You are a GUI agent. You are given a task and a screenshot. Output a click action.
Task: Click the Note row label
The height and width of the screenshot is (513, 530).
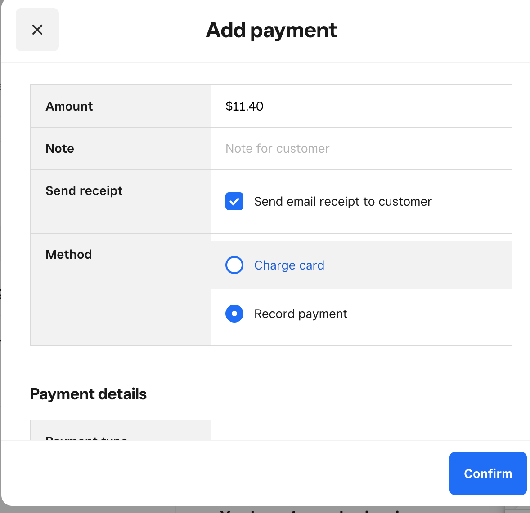pyautogui.click(x=59, y=148)
